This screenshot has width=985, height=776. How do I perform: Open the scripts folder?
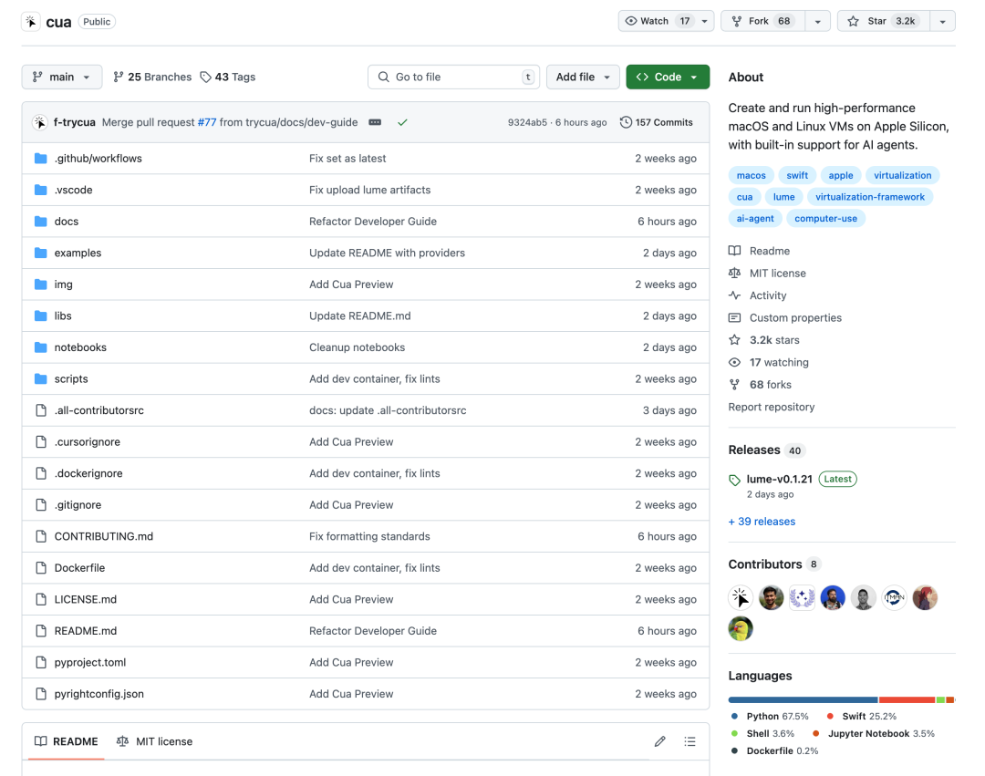71,378
